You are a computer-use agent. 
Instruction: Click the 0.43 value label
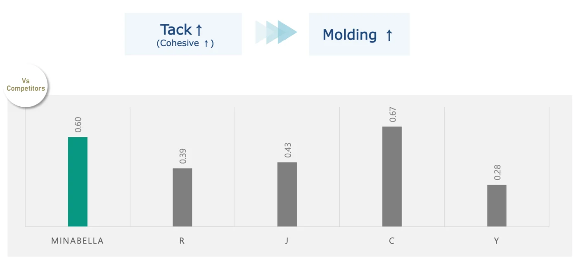point(287,150)
